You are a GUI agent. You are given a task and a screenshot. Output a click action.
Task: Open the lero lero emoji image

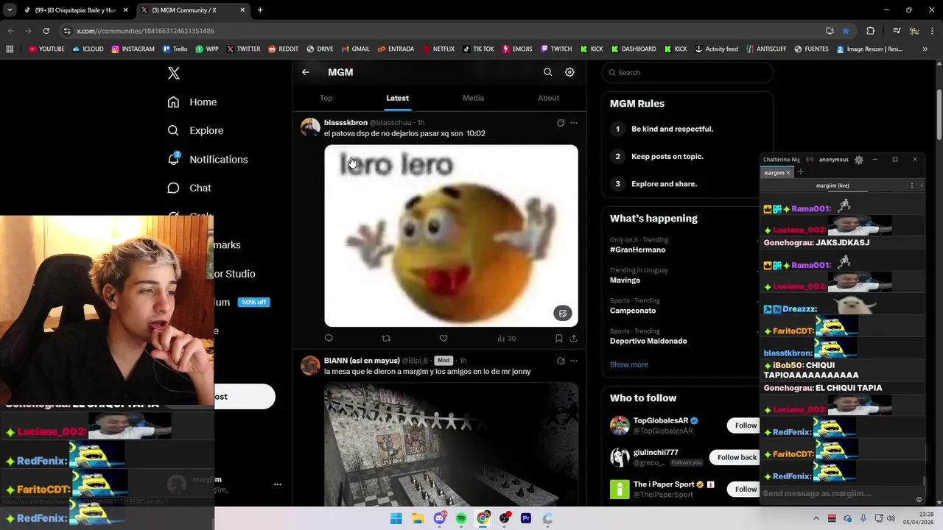(x=451, y=236)
